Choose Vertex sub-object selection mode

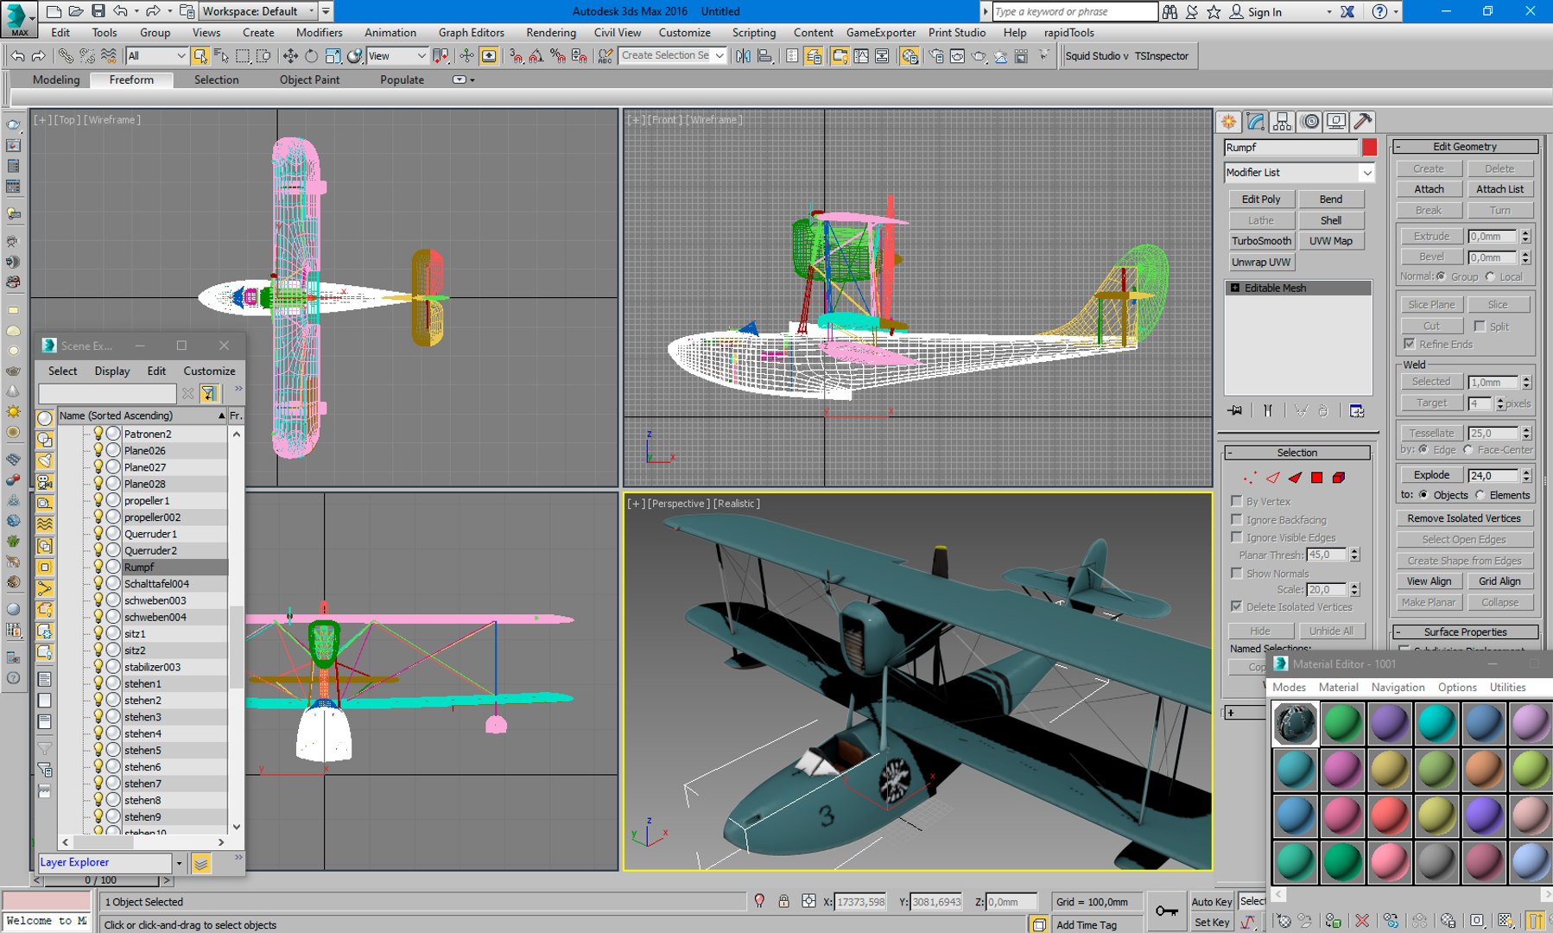click(x=1250, y=478)
